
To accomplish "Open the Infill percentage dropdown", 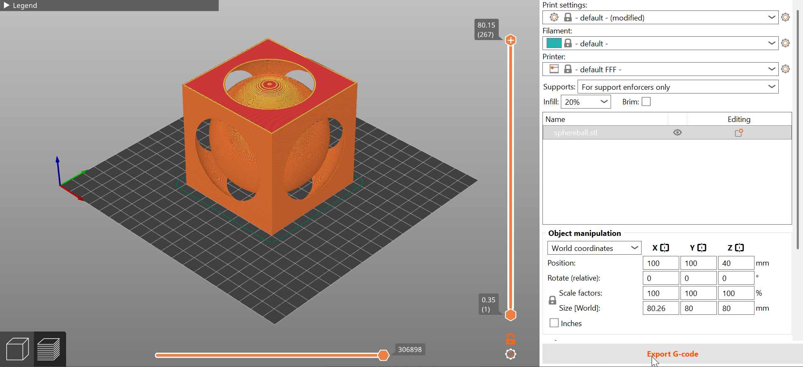I will click(x=586, y=102).
